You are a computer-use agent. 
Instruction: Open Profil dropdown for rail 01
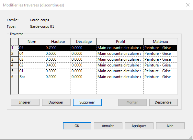[x=120, y=71]
